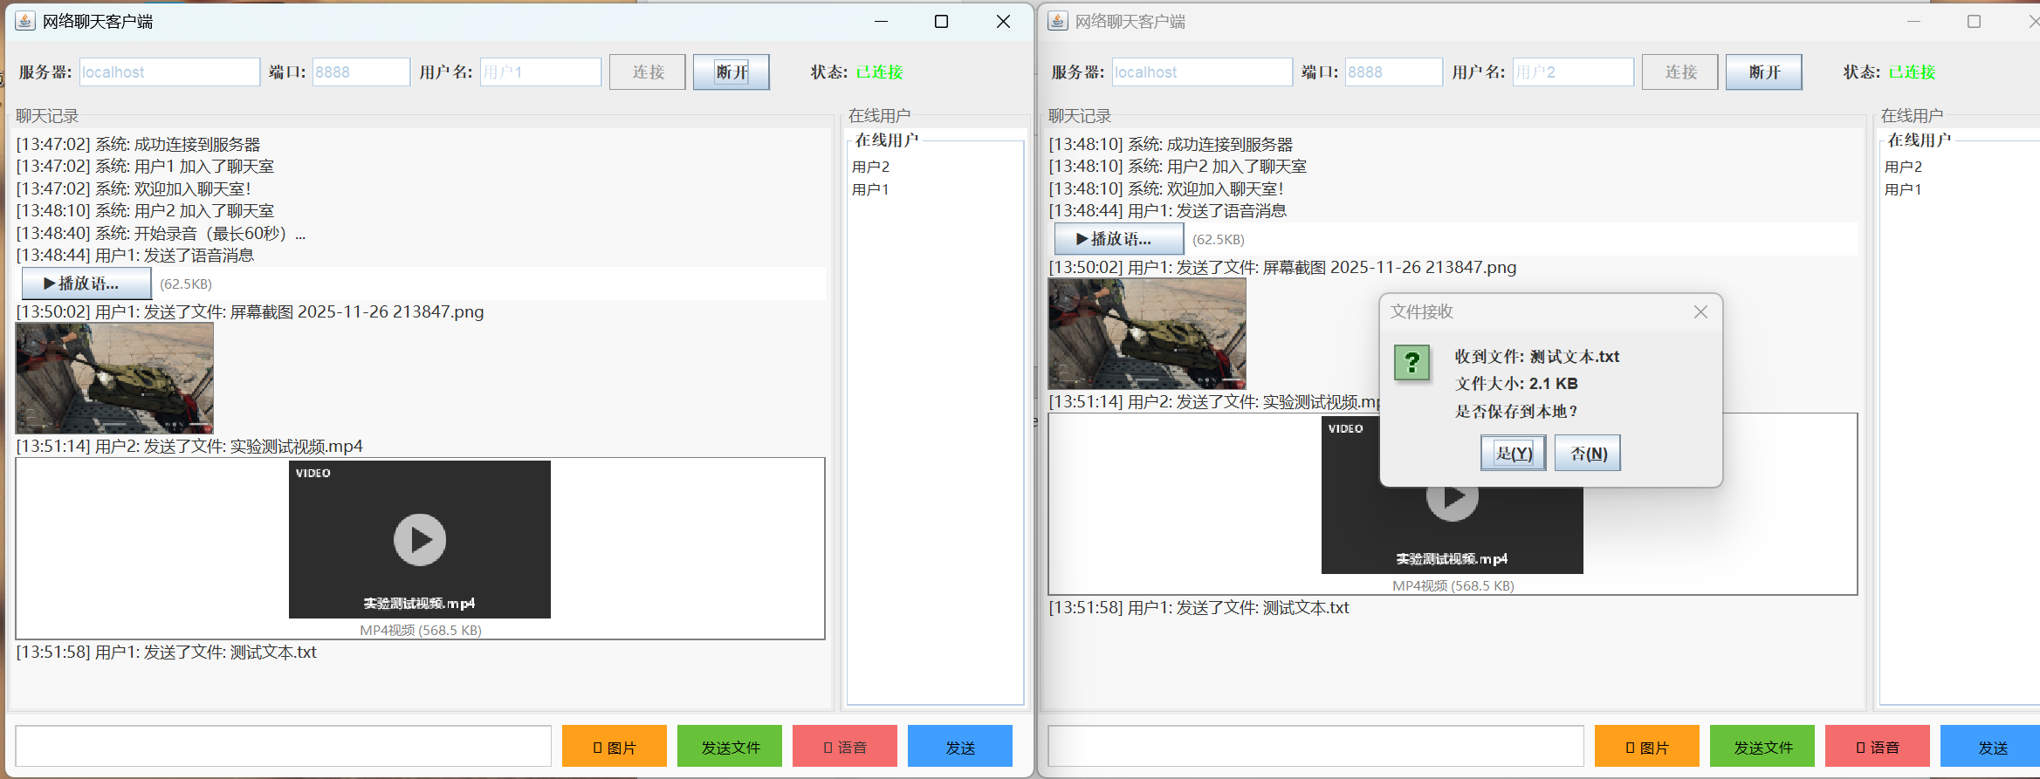Click voice size (62.5KB) in right chat
This screenshot has width=2040, height=779.
(1219, 240)
